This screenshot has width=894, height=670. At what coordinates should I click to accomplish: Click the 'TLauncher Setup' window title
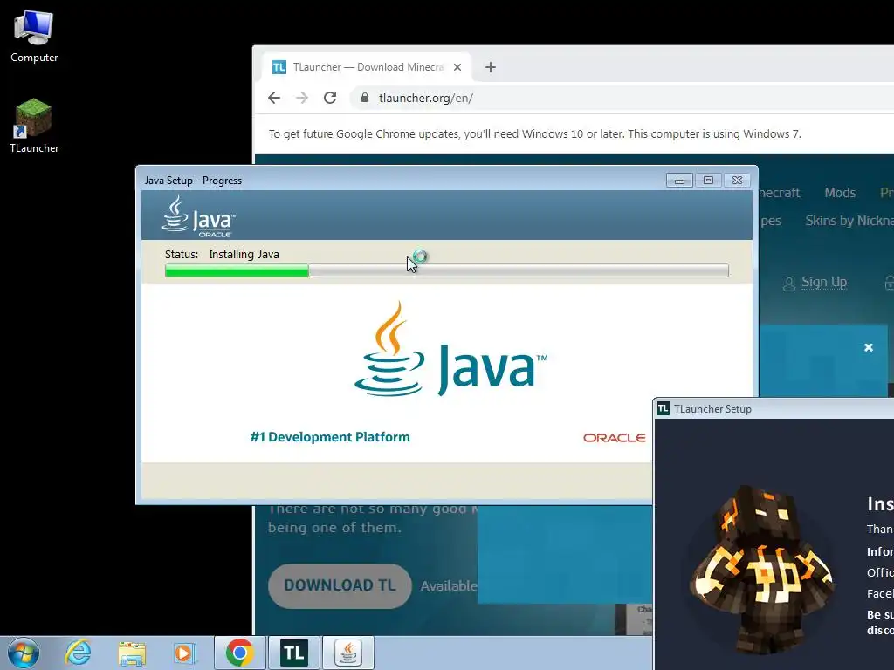click(x=712, y=409)
